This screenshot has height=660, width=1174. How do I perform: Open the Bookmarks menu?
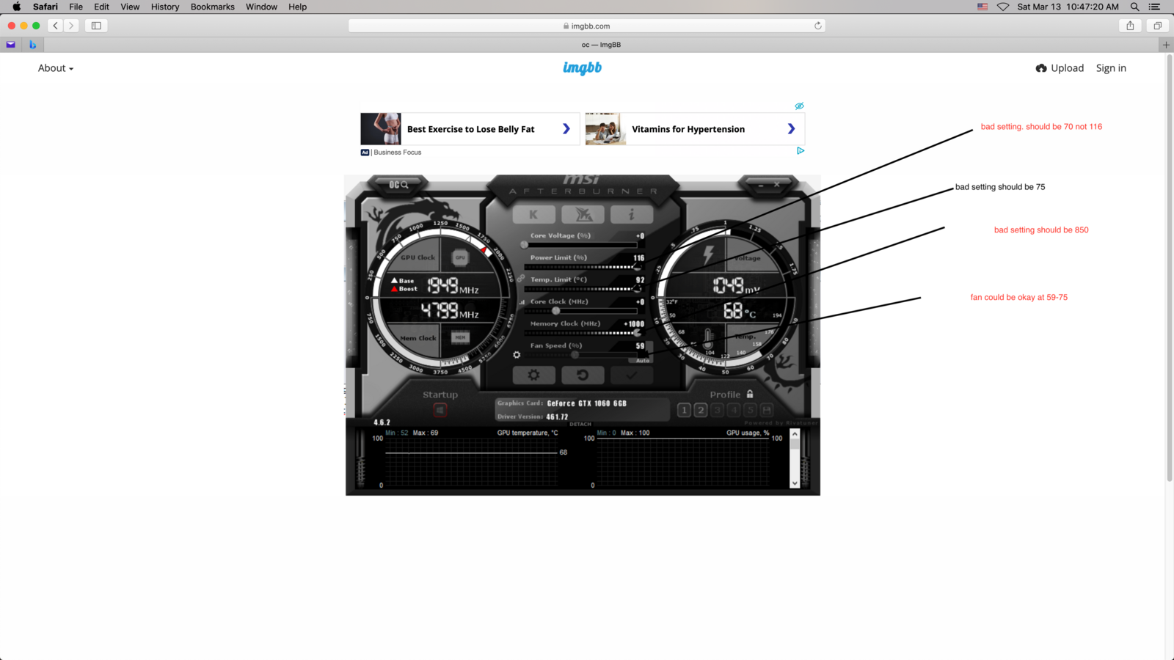pos(213,7)
